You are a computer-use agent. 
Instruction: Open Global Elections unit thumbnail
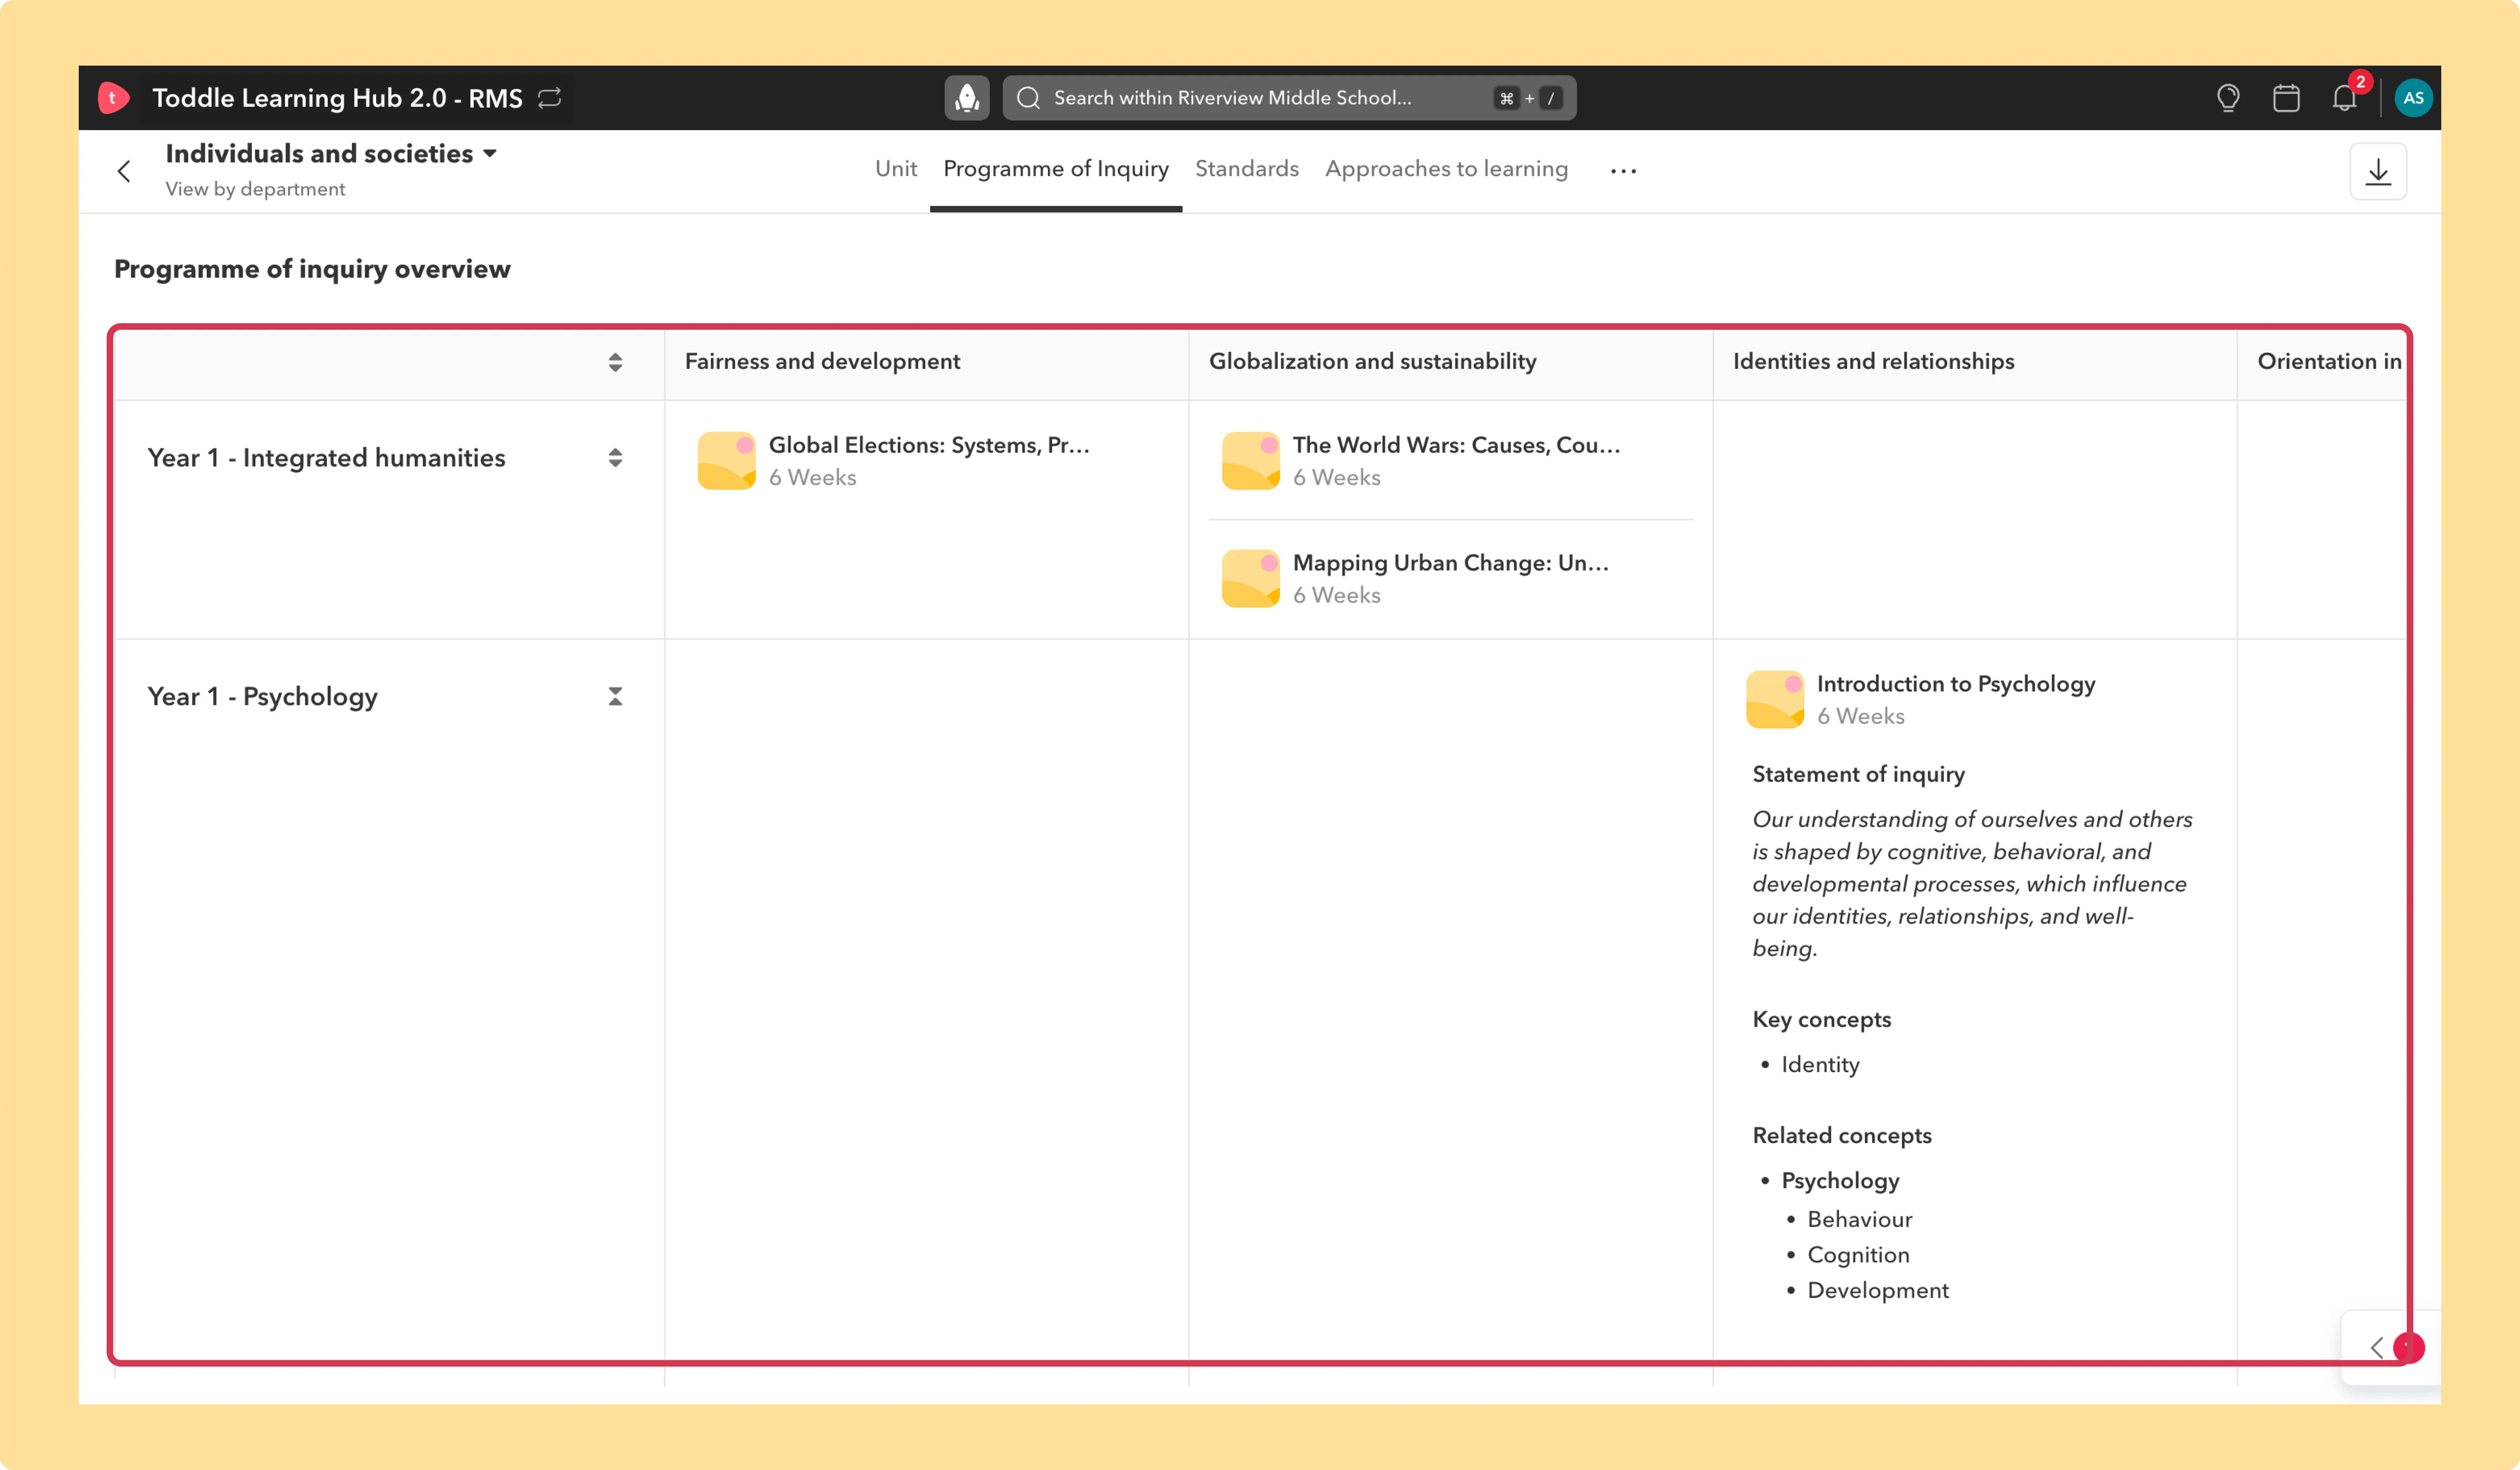[727, 461]
